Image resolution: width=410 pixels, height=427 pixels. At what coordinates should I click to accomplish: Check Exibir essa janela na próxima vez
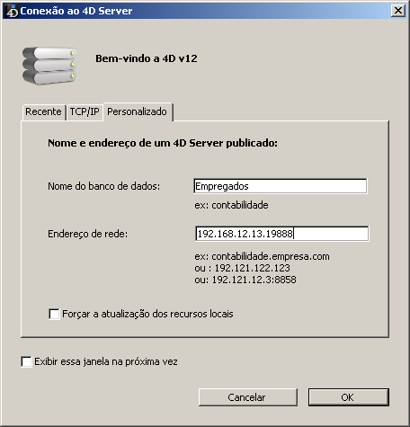point(26,361)
